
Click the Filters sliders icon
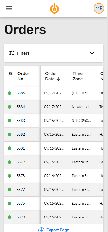tap(12, 53)
